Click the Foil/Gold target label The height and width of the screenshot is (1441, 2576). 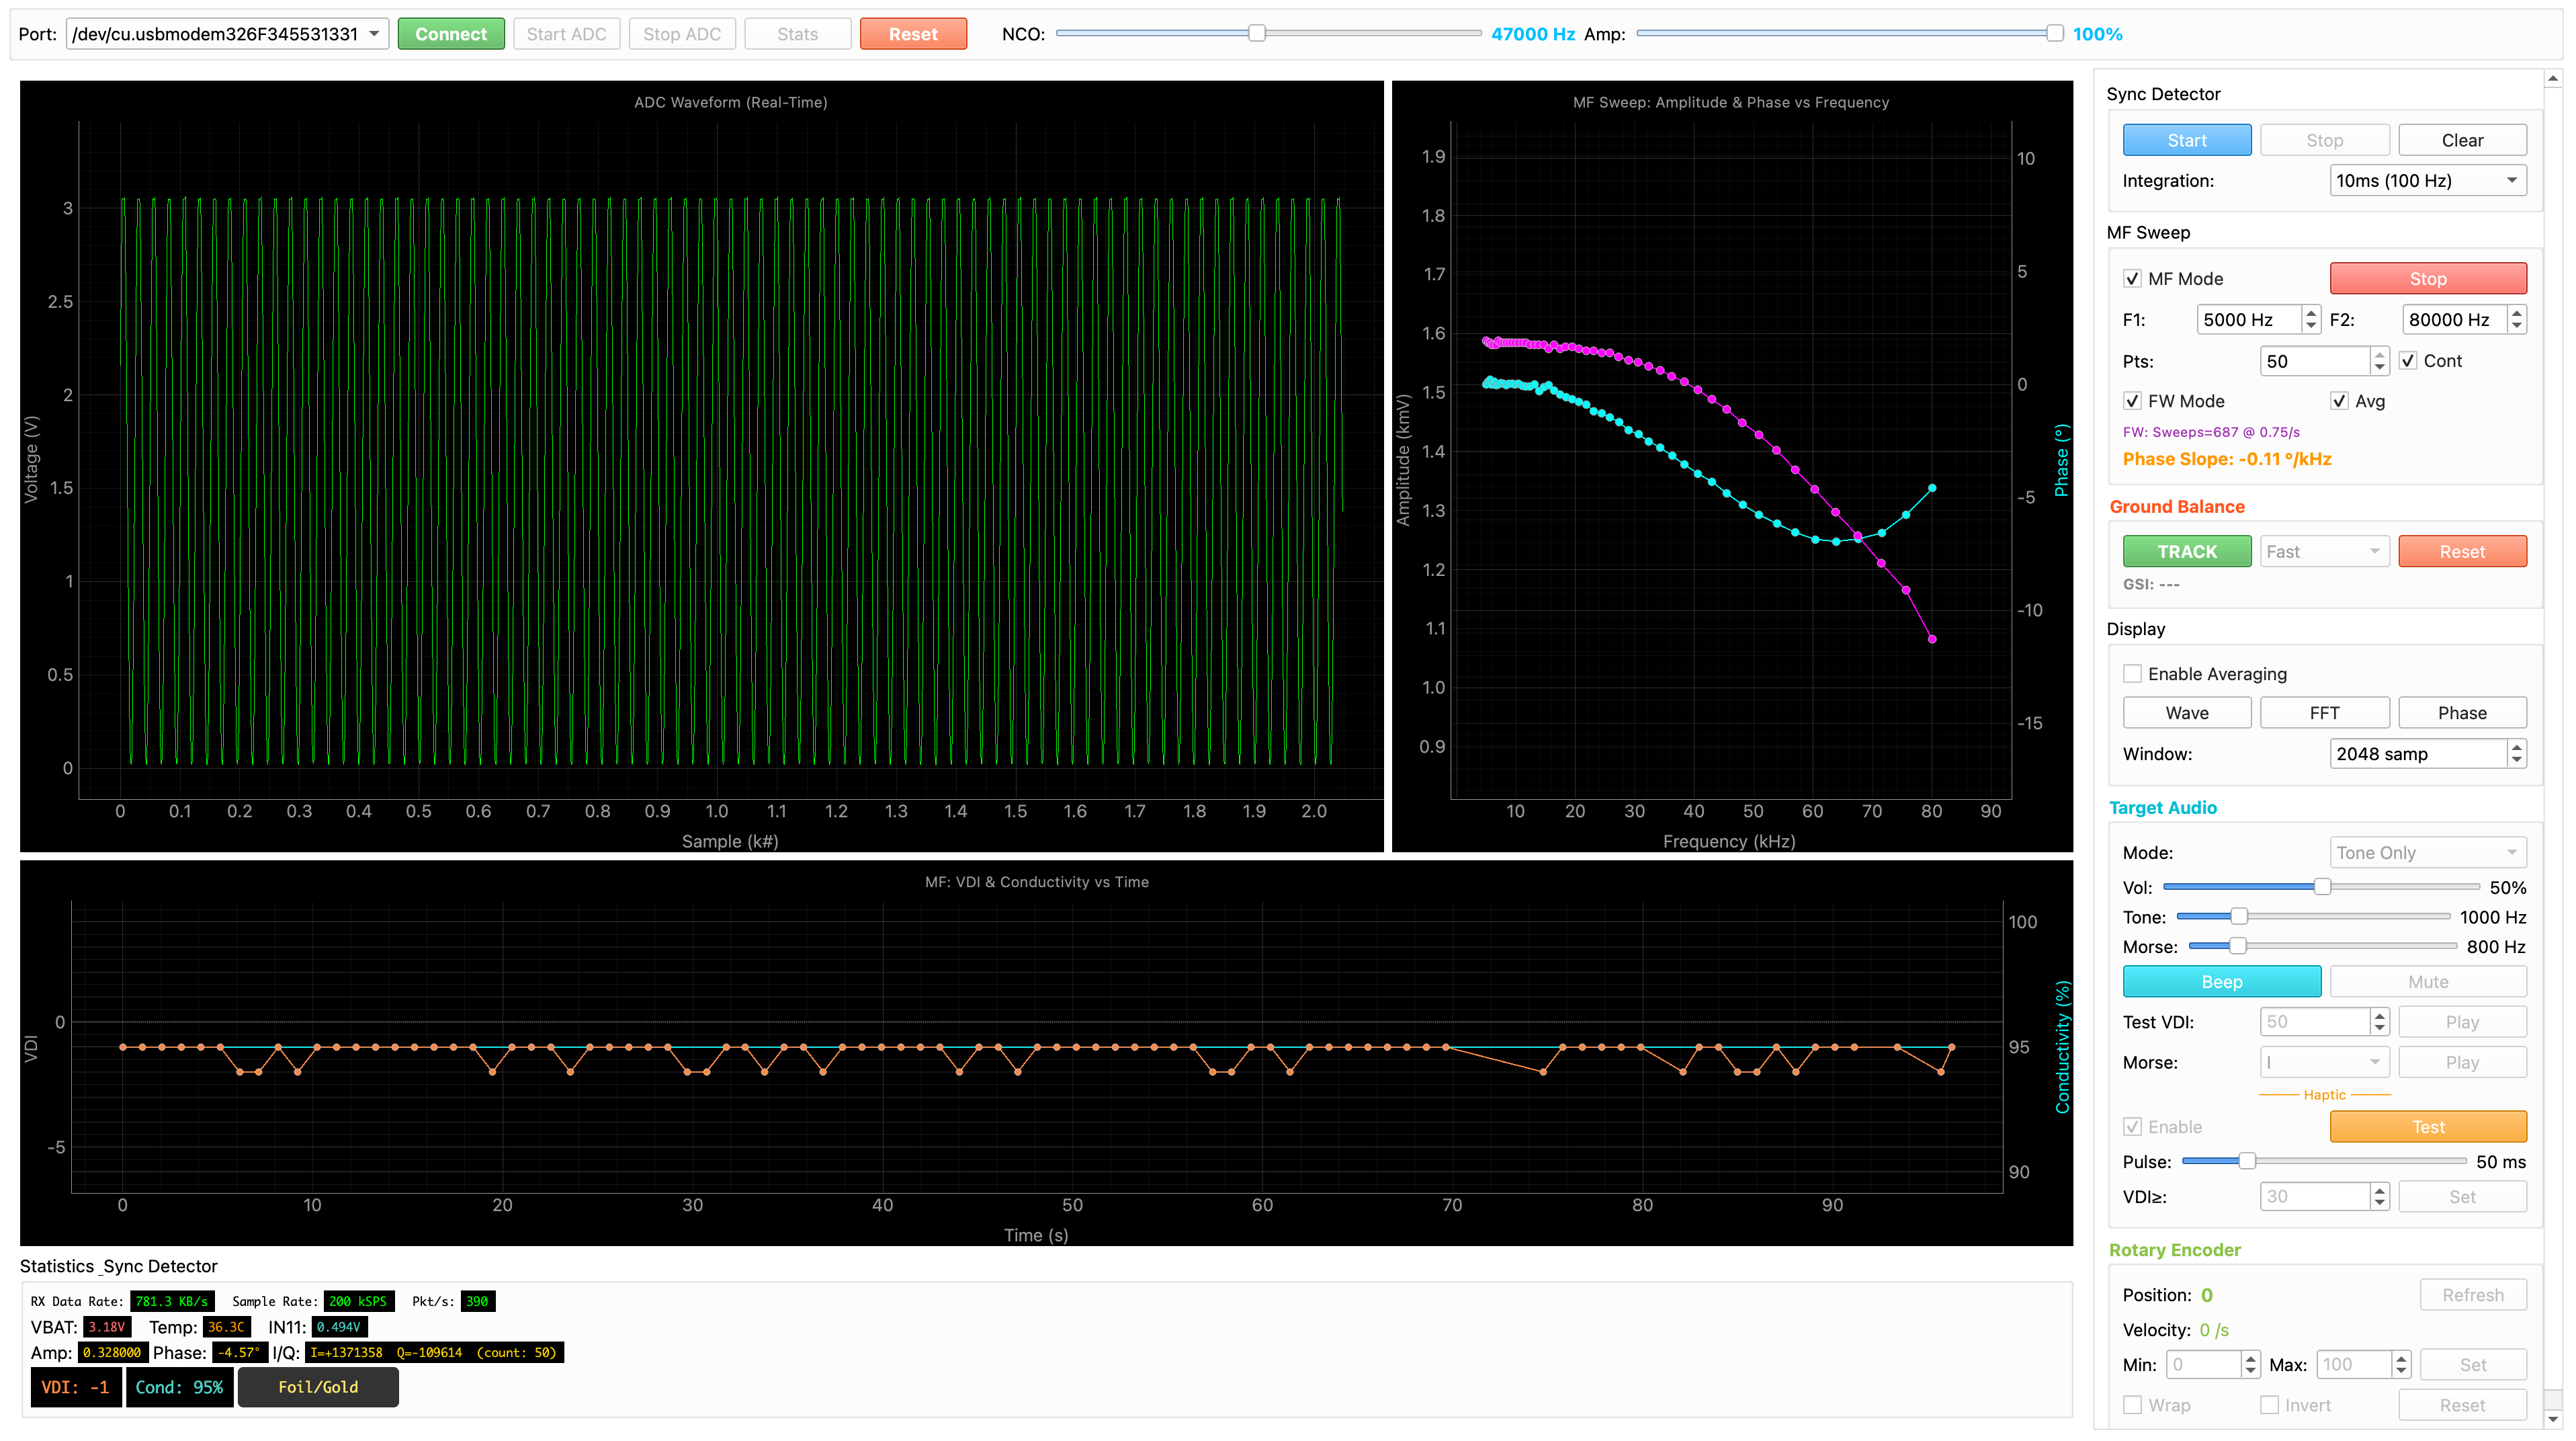318,1387
